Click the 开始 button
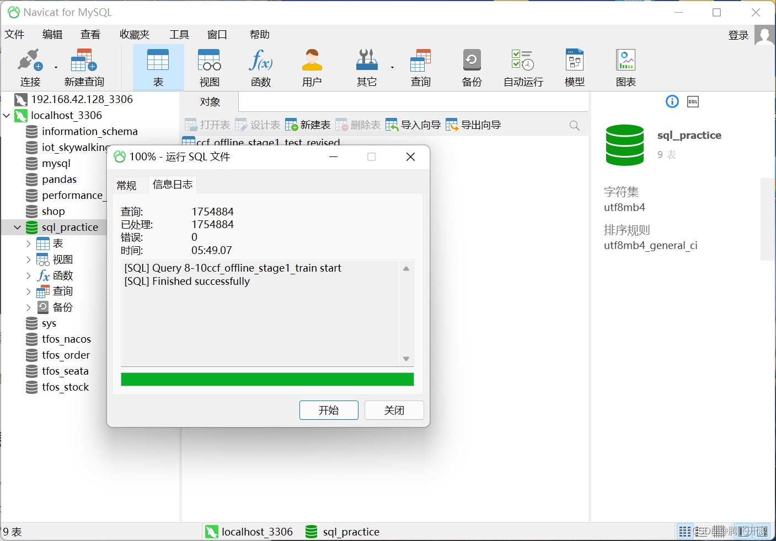776x541 pixels. pyautogui.click(x=329, y=410)
